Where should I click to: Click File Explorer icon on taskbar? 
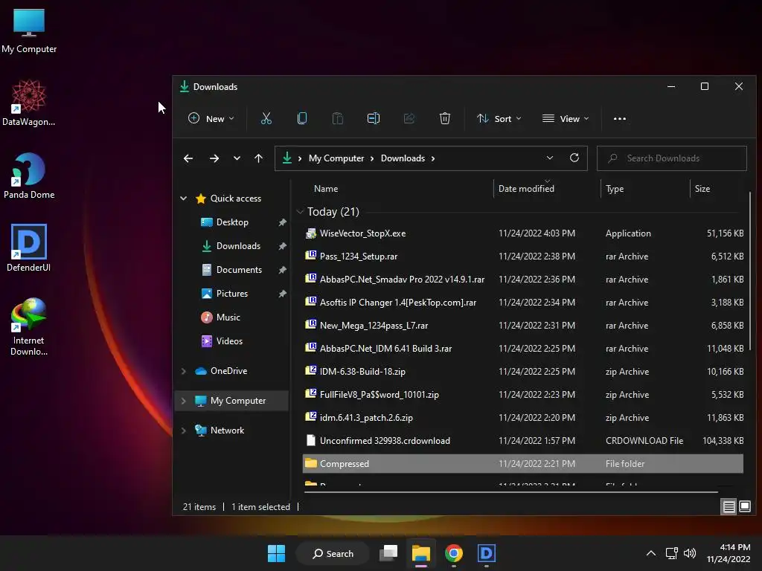421,553
